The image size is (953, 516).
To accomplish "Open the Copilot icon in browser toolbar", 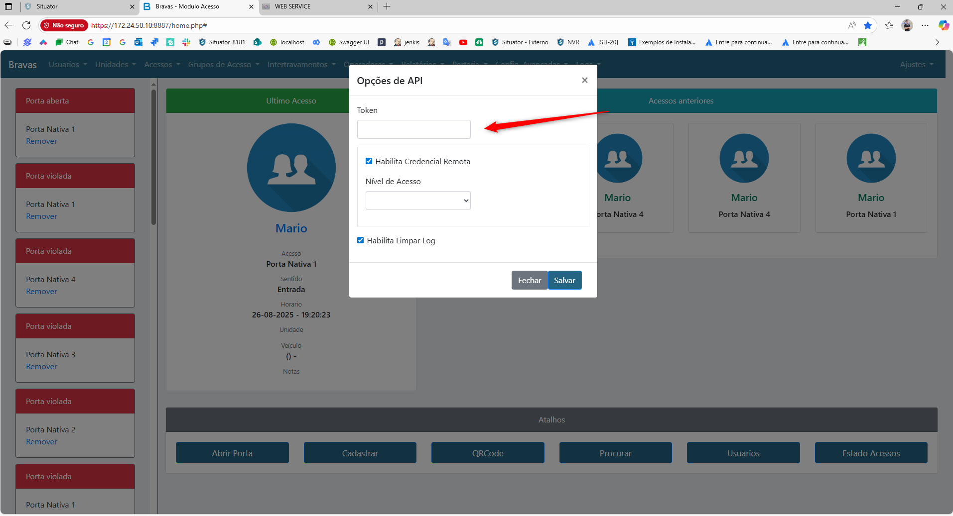I will tap(943, 25).
